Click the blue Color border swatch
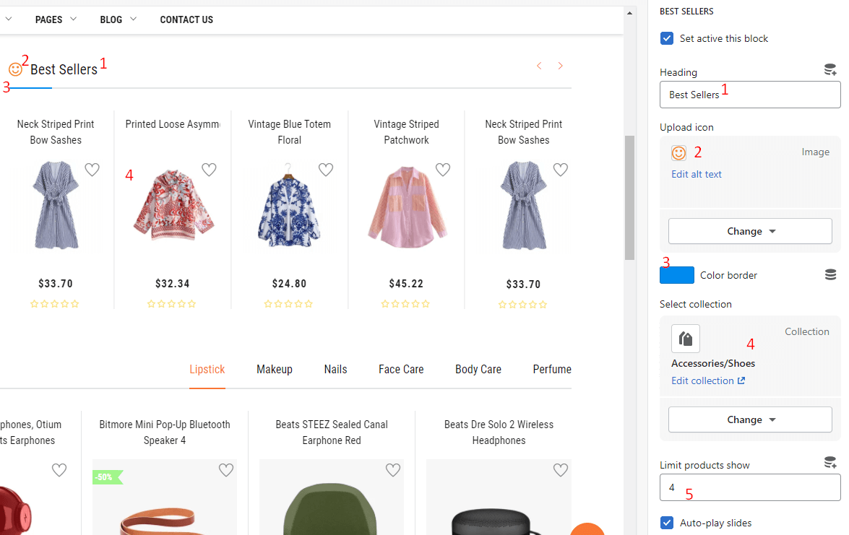 pos(677,275)
